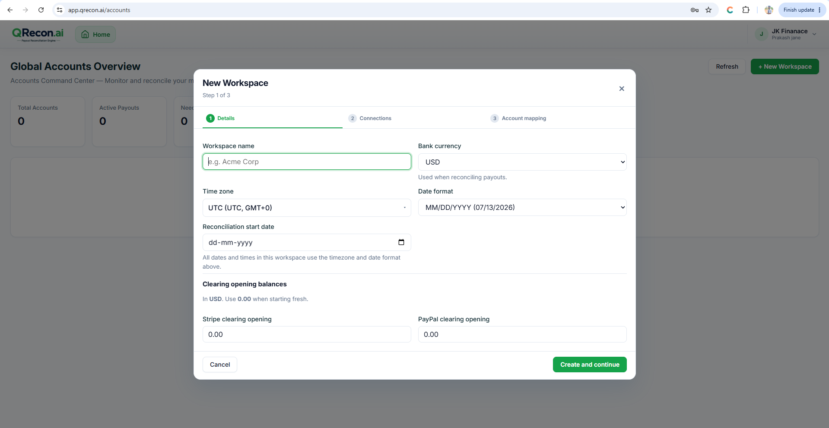This screenshot has height=428, width=829.
Task: Click 'Used when reconciling payouts.' hint
Action: click(x=462, y=177)
